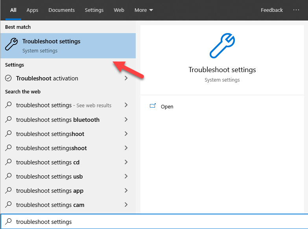
Task: Expand 'troubleshoot settings cam' chevron
Action: [x=126, y=205]
